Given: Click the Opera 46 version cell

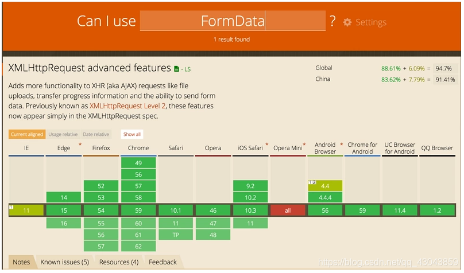Looking at the screenshot, I should click(213, 210).
